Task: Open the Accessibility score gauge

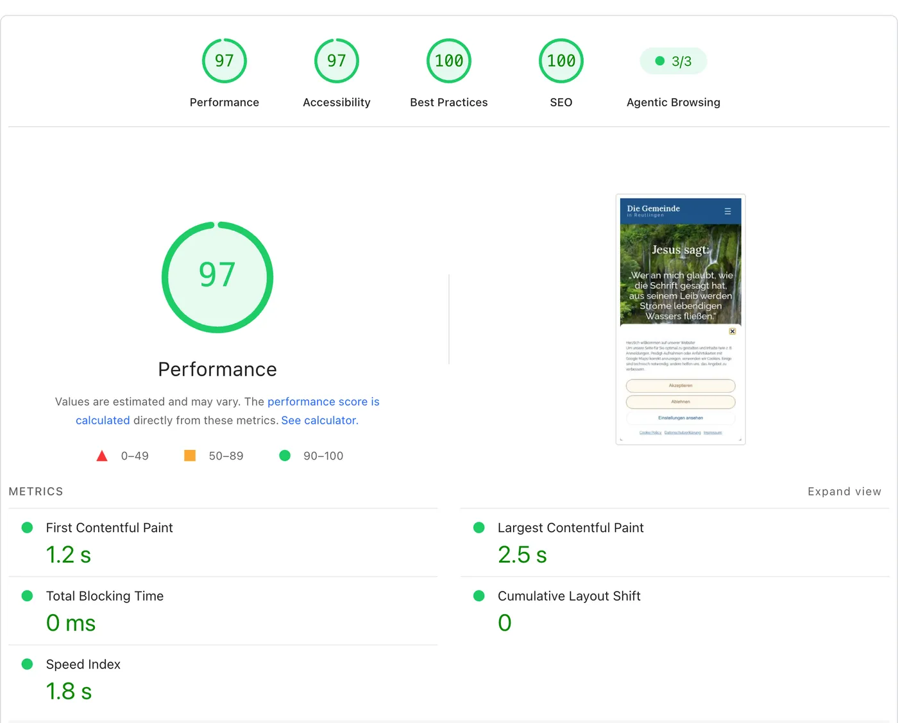Action: [x=337, y=61]
